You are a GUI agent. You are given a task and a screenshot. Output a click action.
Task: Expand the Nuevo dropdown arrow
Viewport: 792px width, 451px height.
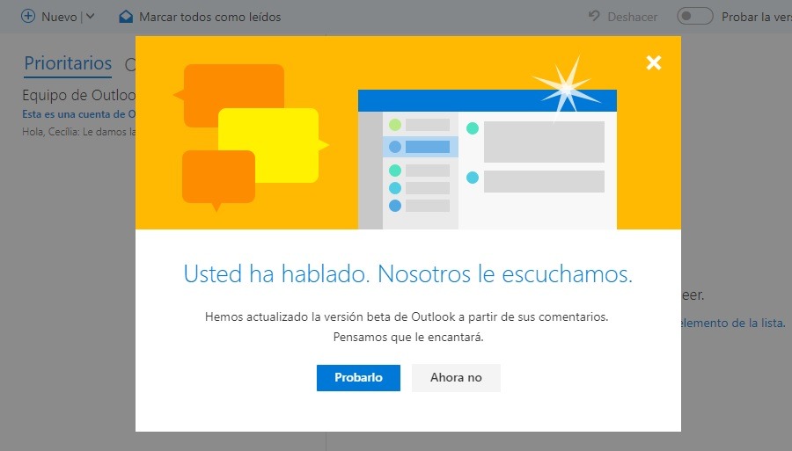[91, 16]
